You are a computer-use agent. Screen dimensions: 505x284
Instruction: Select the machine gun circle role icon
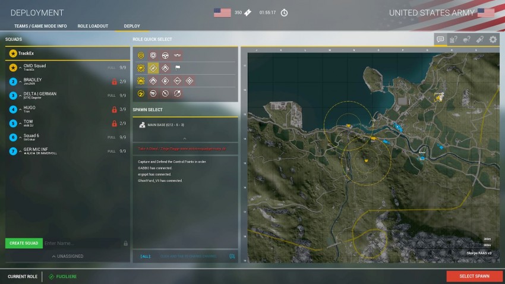click(153, 94)
